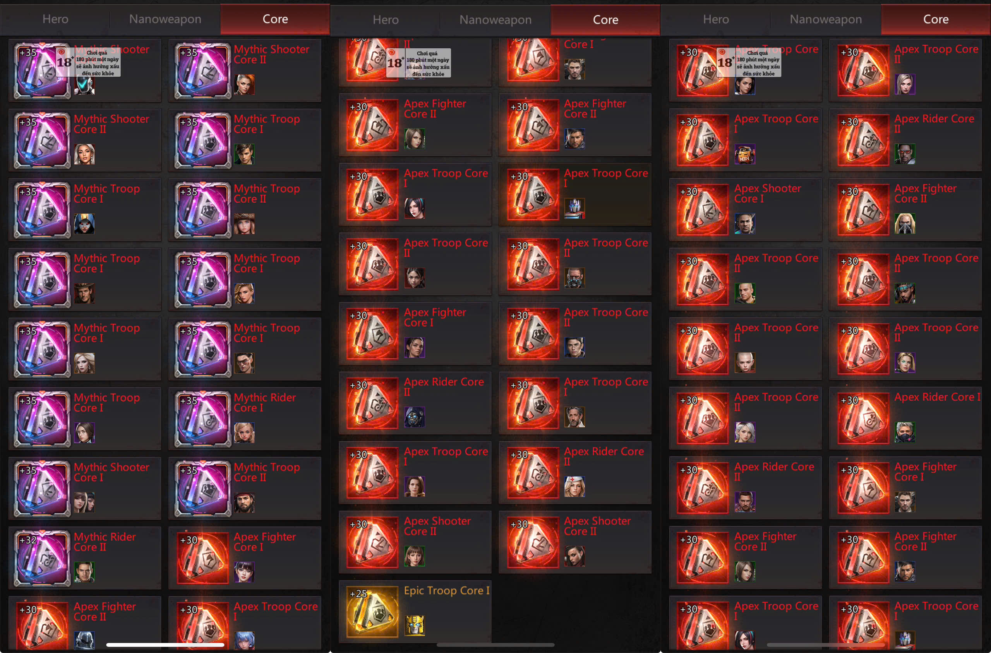Select the Mythic Shooter Core I icon with +35

pos(42,488)
